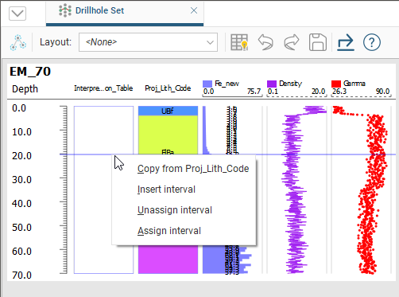Click the Fe_new maximum value 75.7
The image size is (399, 297).
(254, 92)
